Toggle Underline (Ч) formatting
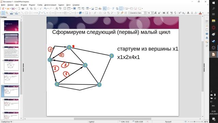Viewport: 218px width, 123px height. 171,13
